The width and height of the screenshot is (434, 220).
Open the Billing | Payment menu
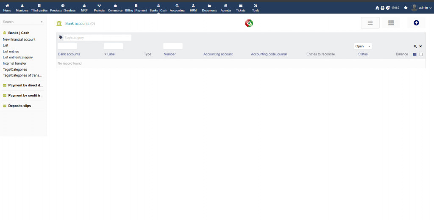coord(136,8)
